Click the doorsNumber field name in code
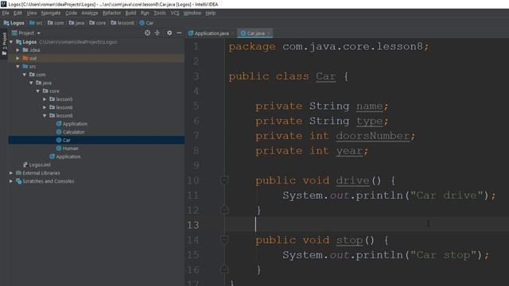 coord(373,136)
